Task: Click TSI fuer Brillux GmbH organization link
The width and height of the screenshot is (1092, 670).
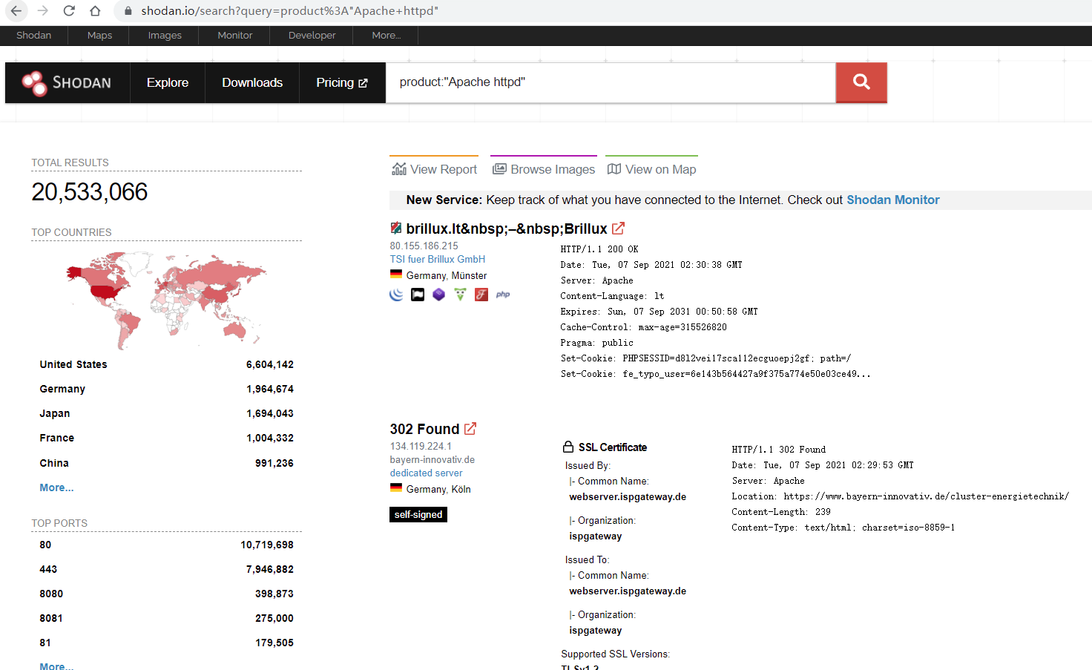Action: pos(438,259)
